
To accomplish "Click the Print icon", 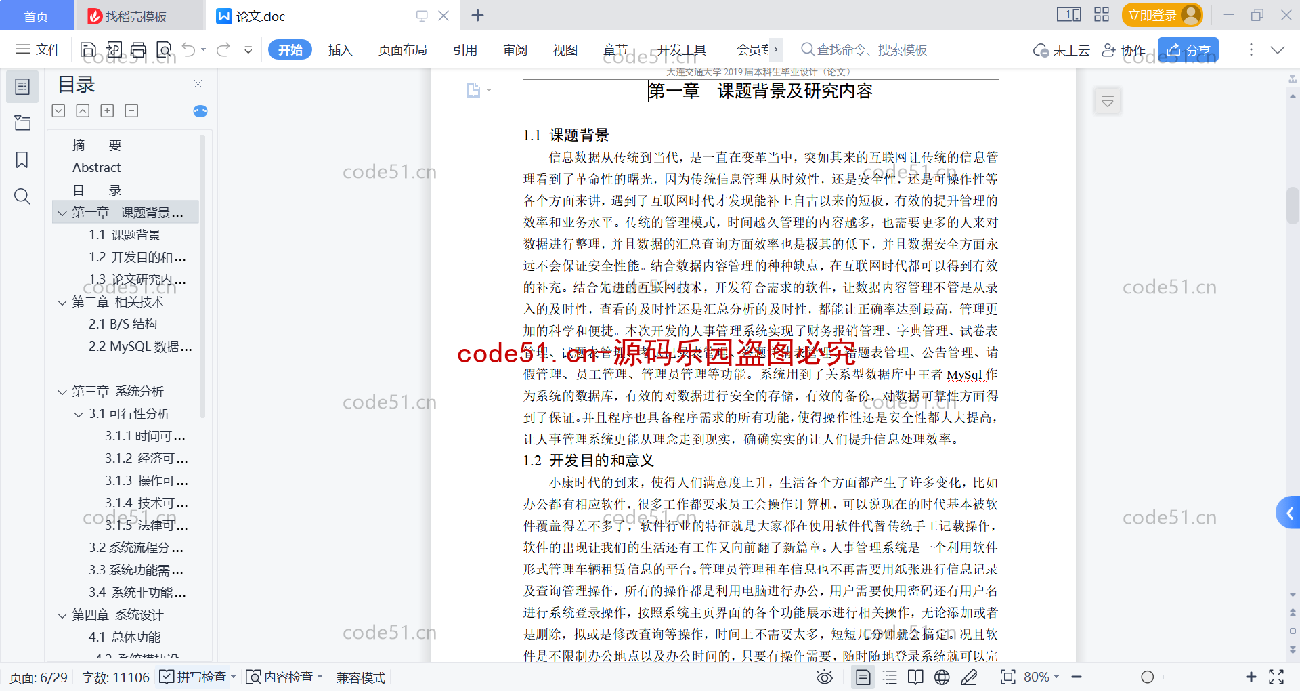I will coord(139,49).
